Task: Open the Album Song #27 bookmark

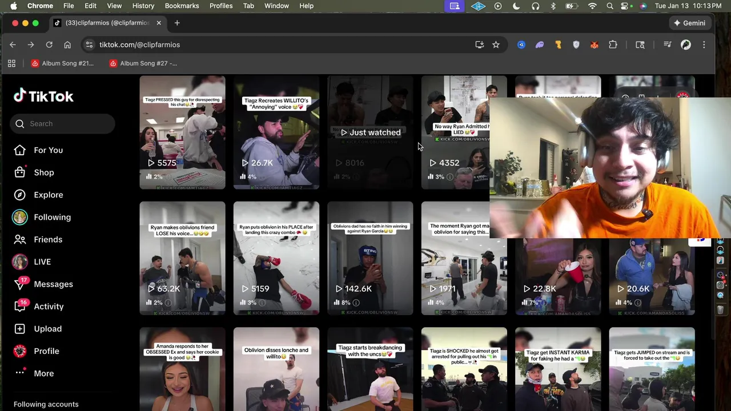Action: (143, 63)
